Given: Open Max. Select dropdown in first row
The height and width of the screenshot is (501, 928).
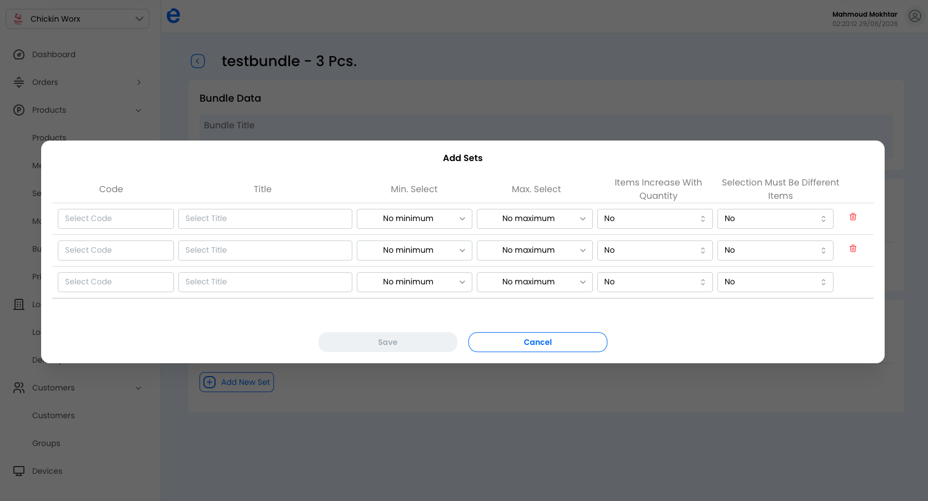Looking at the screenshot, I should [535, 219].
